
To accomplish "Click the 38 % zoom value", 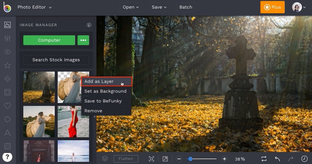I will click(240, 159).
